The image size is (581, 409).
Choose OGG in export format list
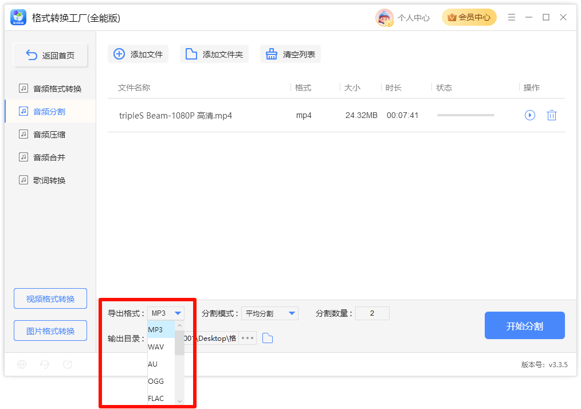click(x=161, y=381)
